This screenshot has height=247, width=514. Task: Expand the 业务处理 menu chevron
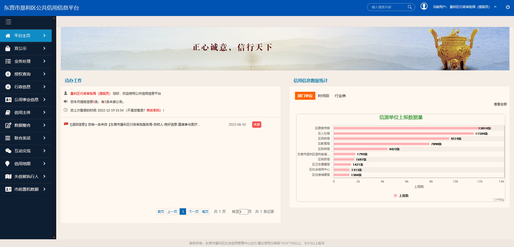coord(44,61)
